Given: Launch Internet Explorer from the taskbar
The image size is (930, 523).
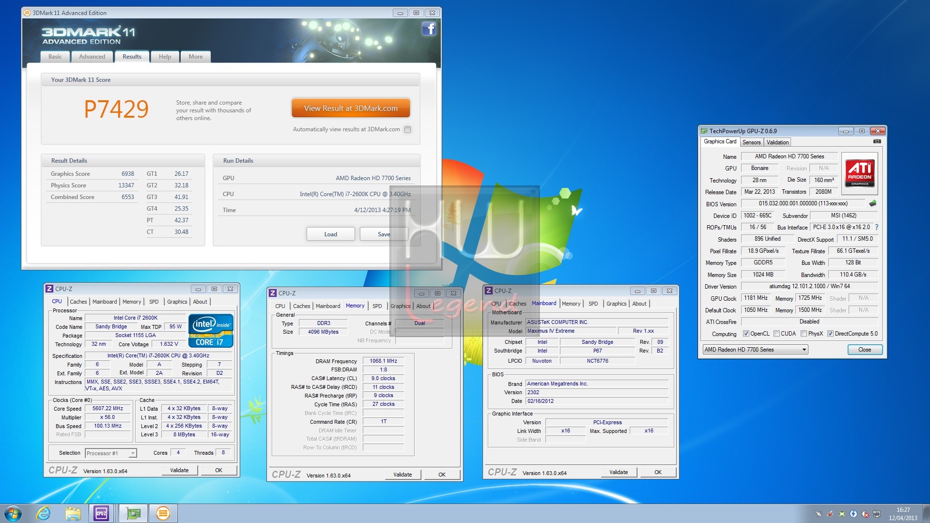Looking at the screenshot, I should [43, 513].
